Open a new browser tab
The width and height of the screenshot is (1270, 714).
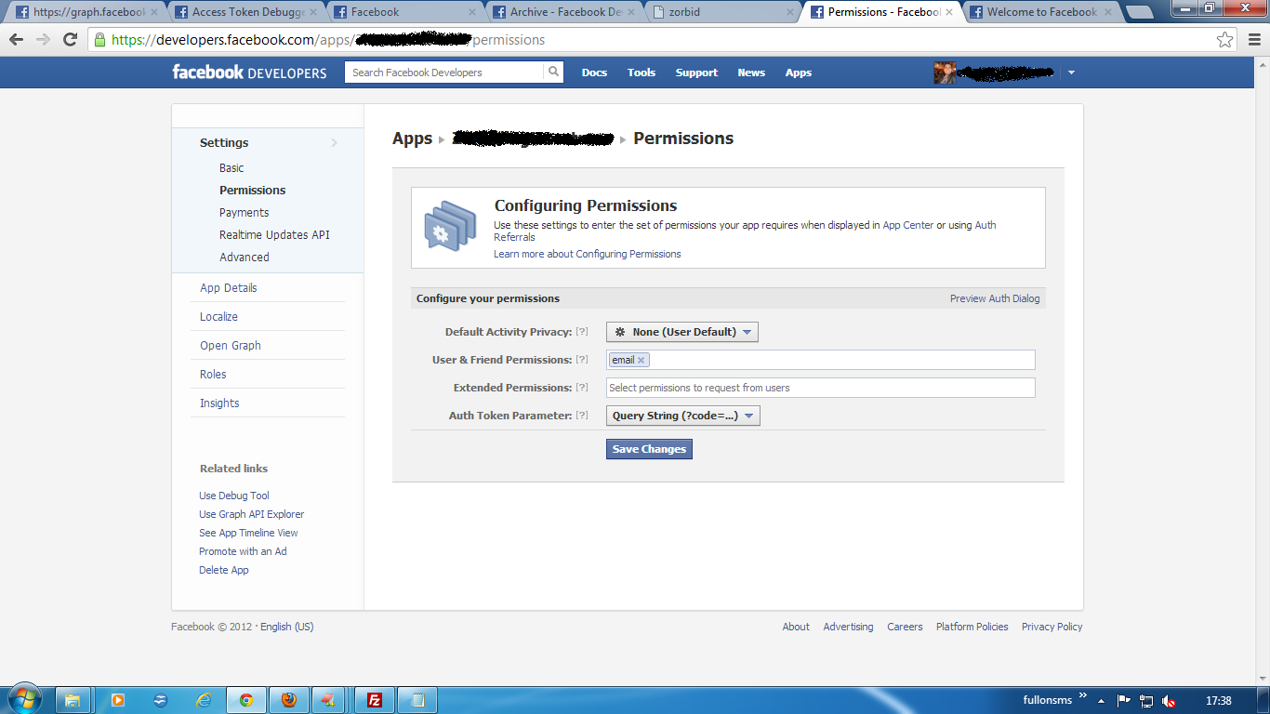1138,13
